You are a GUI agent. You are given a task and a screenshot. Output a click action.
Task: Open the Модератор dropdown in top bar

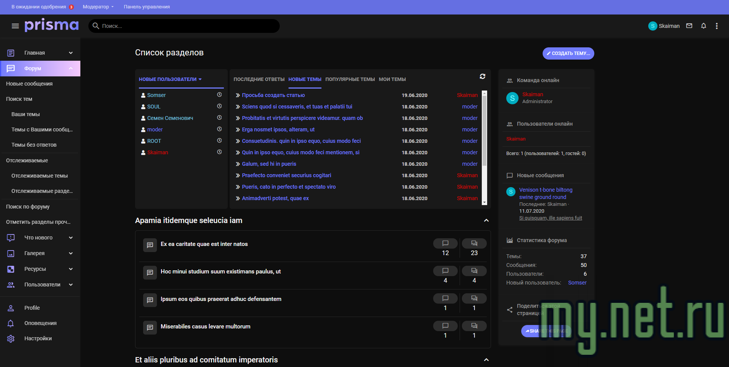click(98, 7)
